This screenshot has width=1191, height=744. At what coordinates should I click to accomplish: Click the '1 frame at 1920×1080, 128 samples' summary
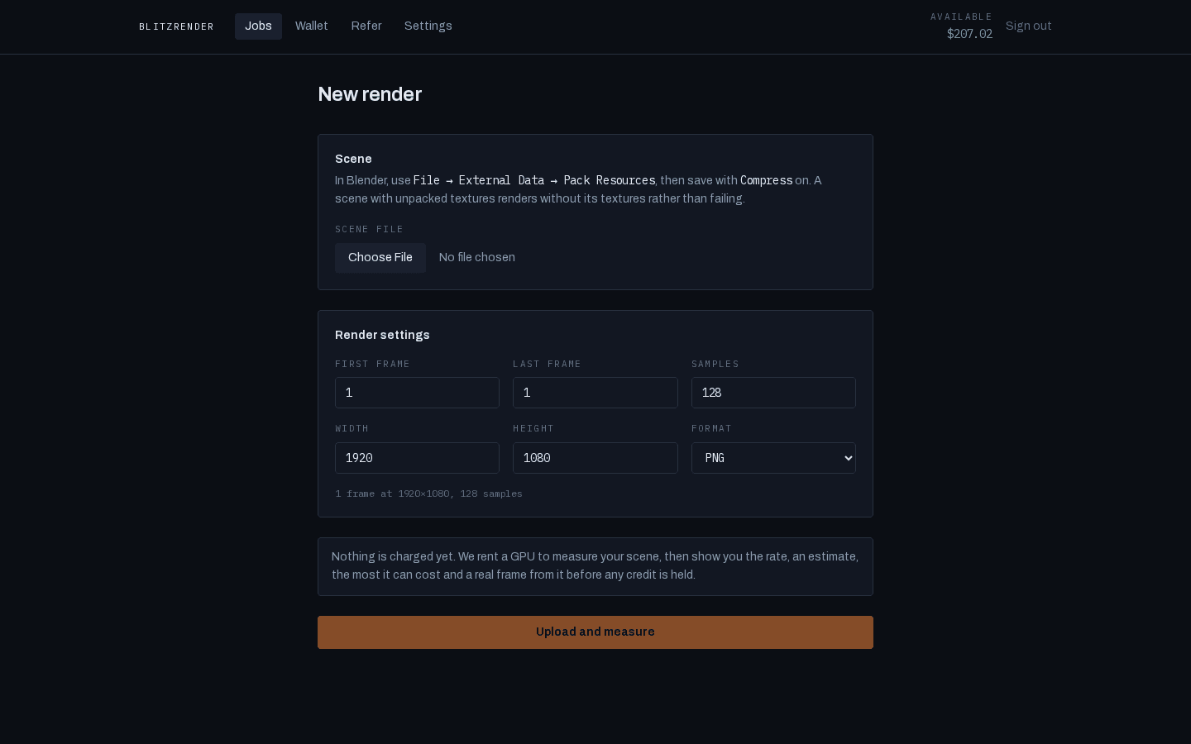428,494
